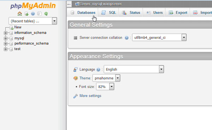Click the performance_schema database icon
This screenshot has width=212, height=130.
(x=11, y=44)
